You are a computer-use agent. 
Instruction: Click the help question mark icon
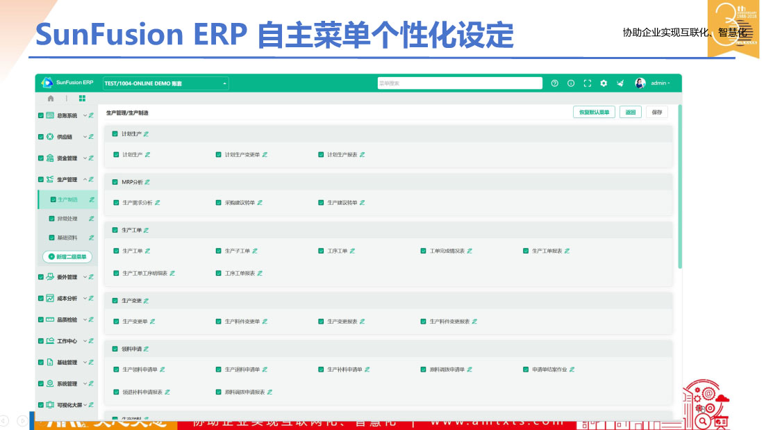(554, 83)
